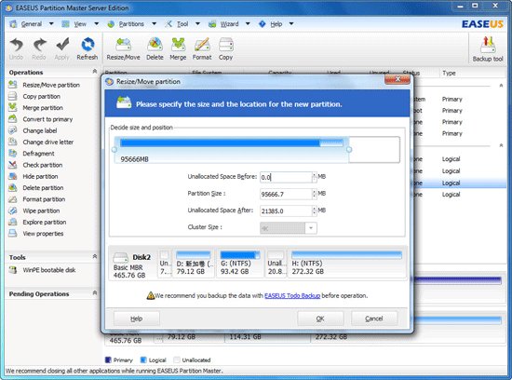The height and width of the screenshot is (380, 512).
Task: Click the Format toolbar icon
Action: click(x=202, y=45)
